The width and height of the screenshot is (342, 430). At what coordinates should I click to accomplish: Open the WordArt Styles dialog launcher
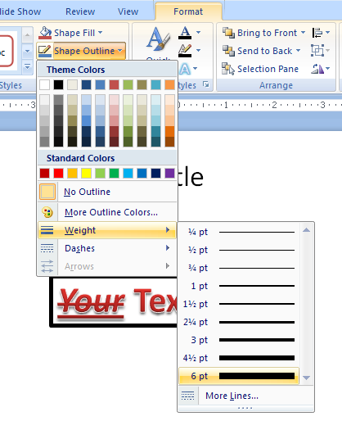(206, 84)
